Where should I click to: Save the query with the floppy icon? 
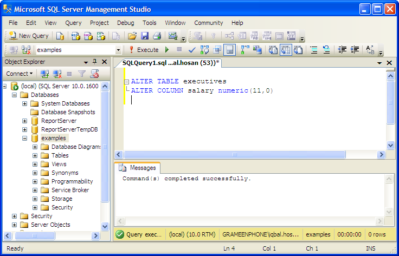tap(145, 36)
